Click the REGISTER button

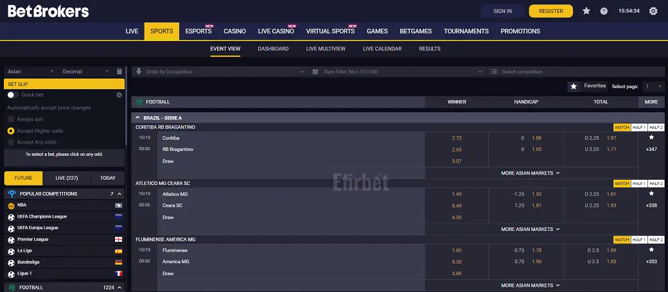(551, 11)
